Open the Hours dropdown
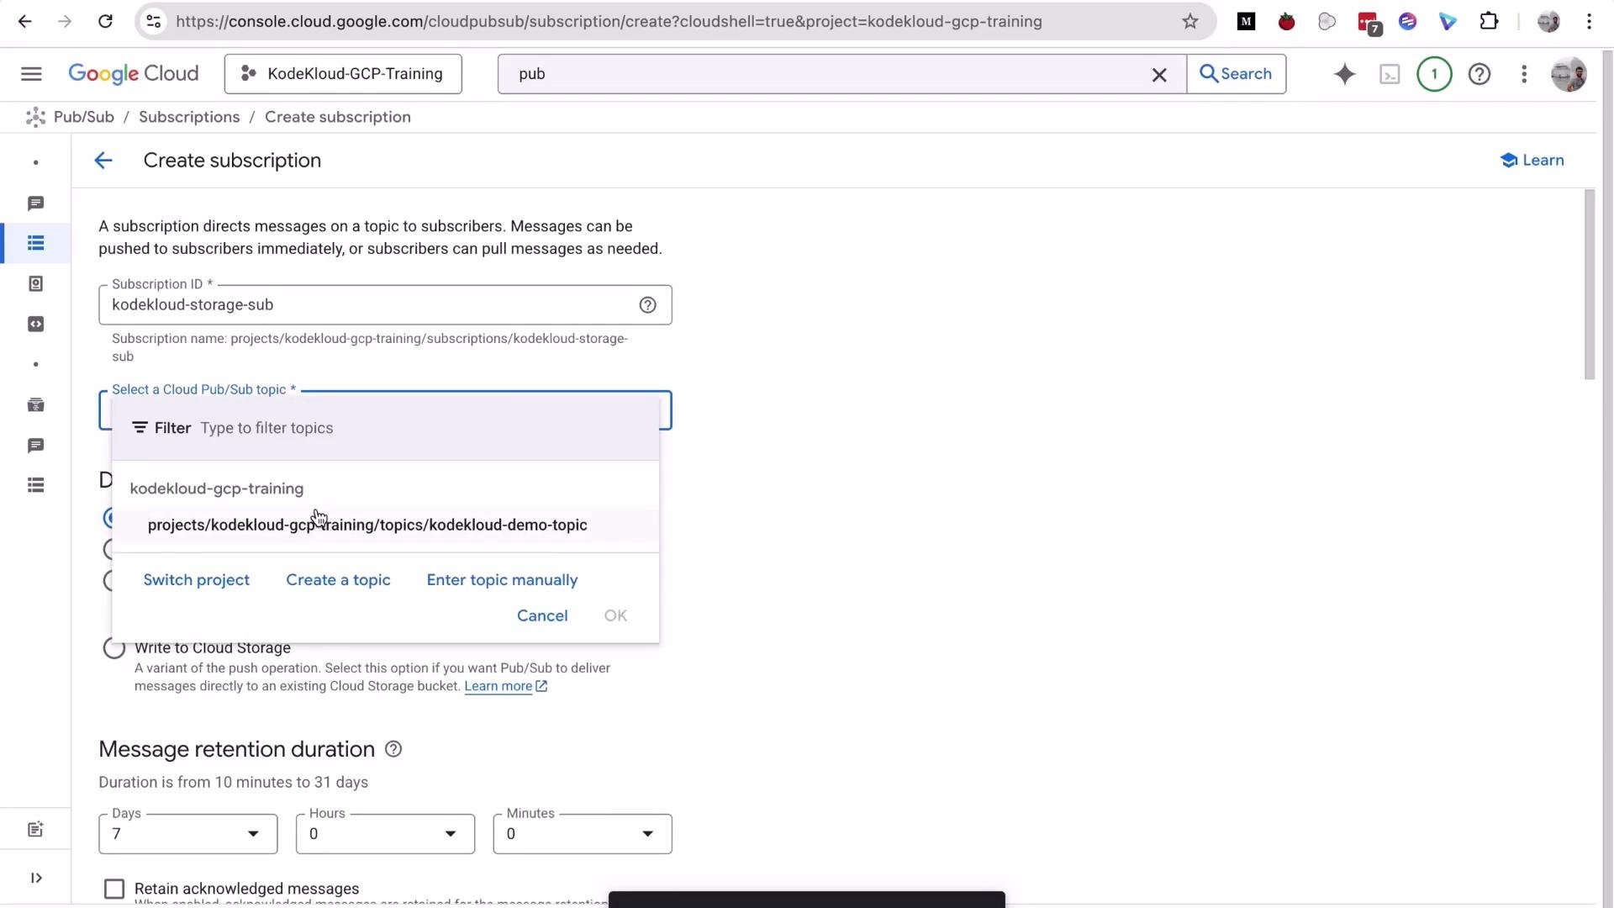Viewport: 1614px width, 908px height. point(385,834)
